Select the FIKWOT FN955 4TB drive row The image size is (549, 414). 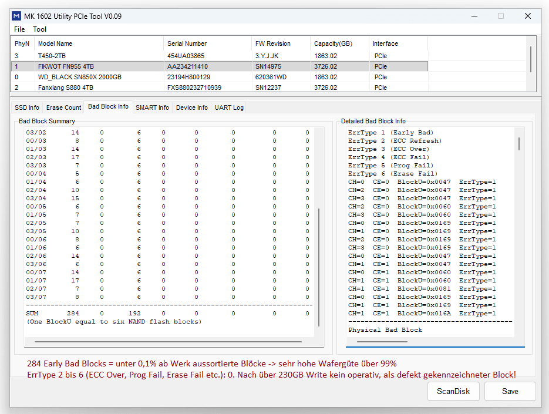pyautogui.click(x=220, y=66)
